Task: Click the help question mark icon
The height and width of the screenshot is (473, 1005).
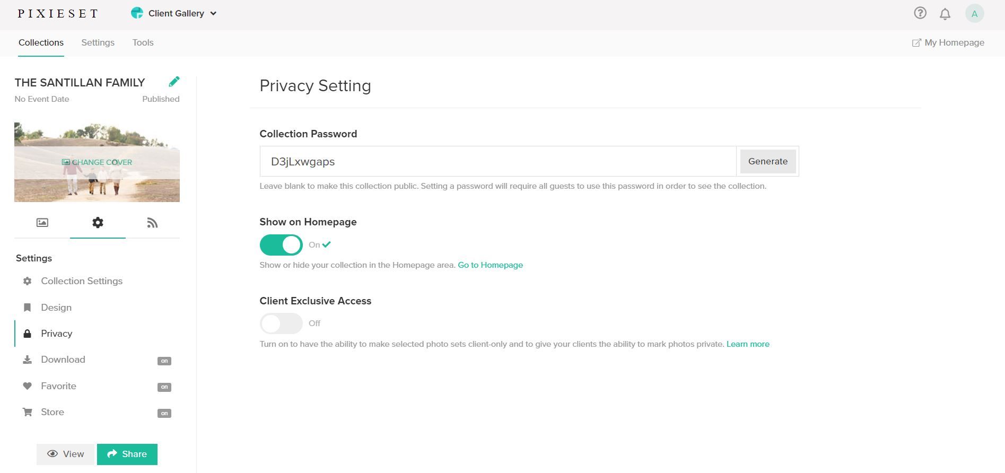Action: click(x=920, y=13)
